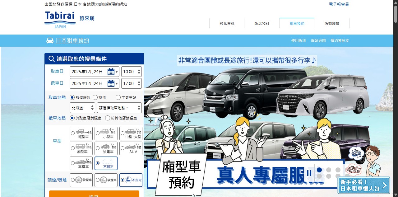Jump to the first active carousel dot
The height and width of the screenshot is (197, 398).
[x=319, y=170]
